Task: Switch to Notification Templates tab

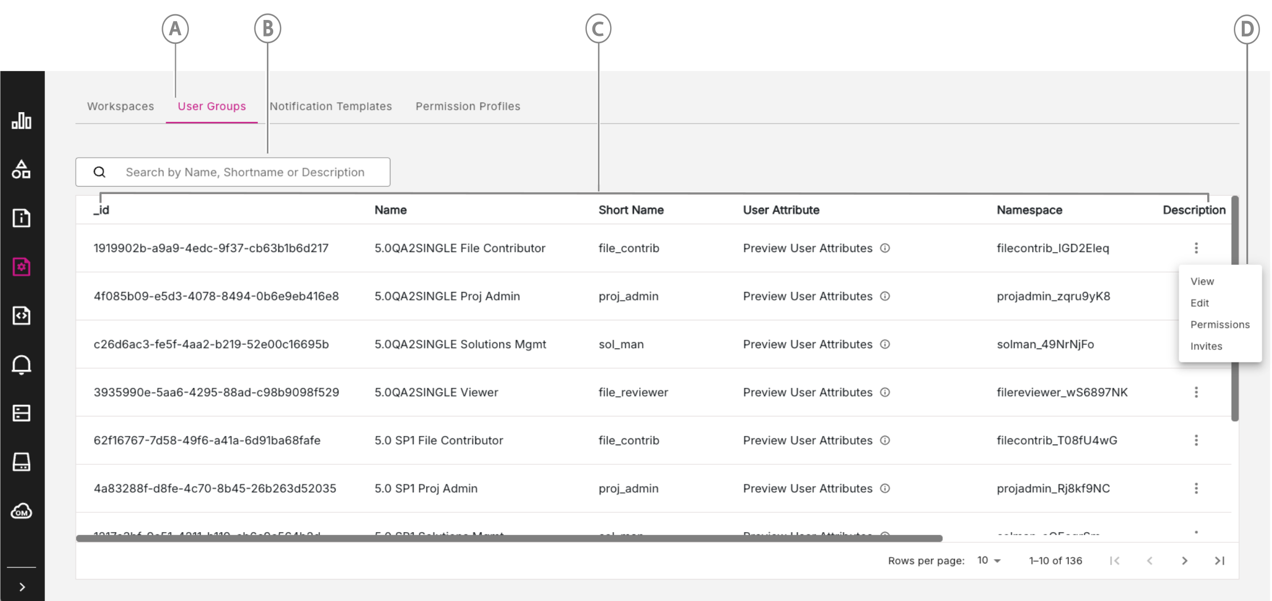Action: pyautogui.click(x=331, y=106)
